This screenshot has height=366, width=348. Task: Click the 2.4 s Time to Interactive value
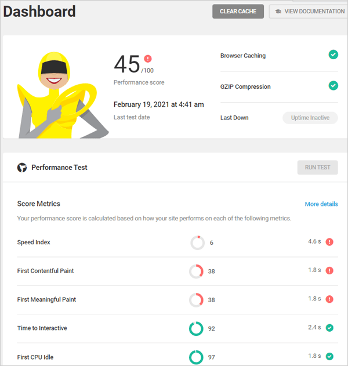coord(314,327)
